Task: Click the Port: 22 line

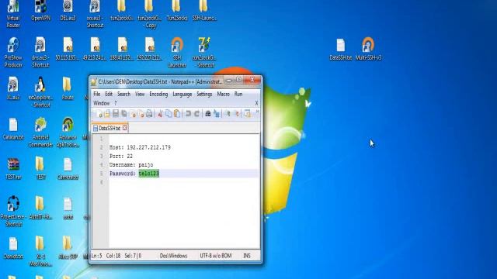Action: tap(121, 156)
